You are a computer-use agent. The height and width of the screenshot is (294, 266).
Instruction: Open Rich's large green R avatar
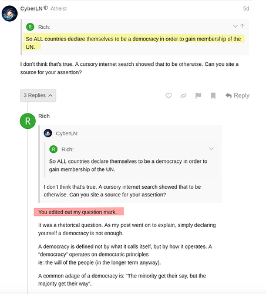click(28, 121)
